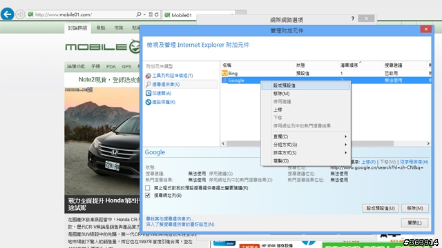
Task: Click the list's left scroll arrow
Action: tap(224, 143)
